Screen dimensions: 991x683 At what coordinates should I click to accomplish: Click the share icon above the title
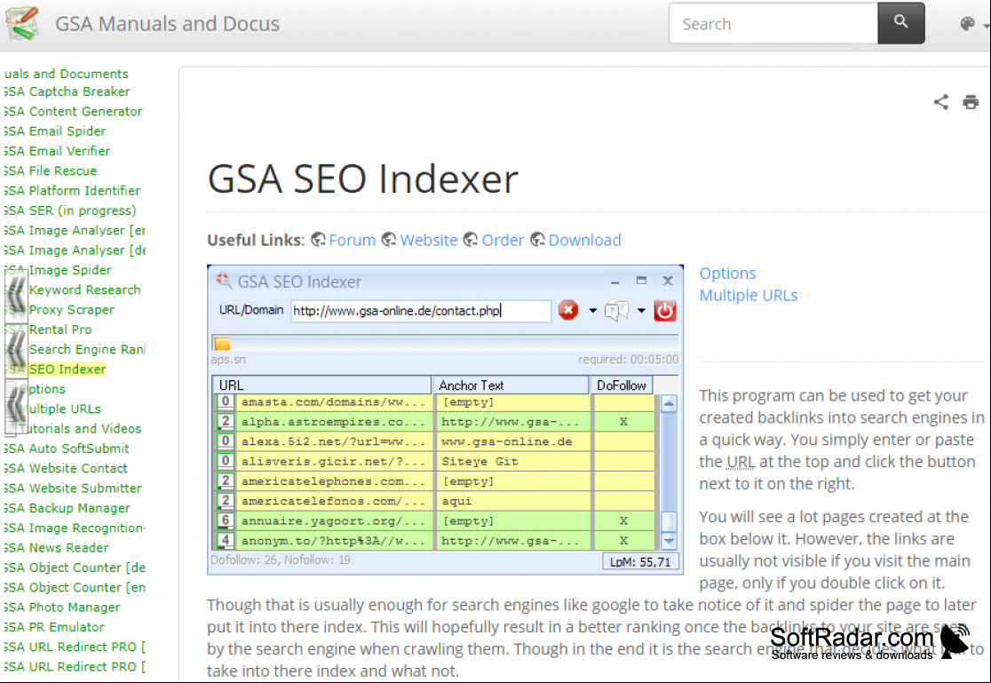click(x=941, y=102)
